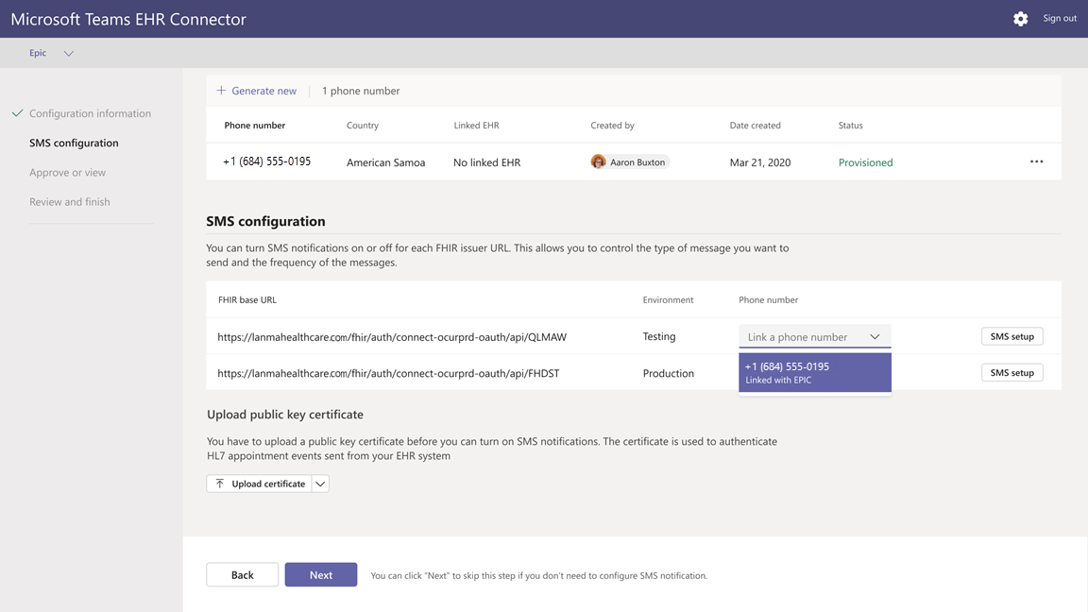Viewport: 1088px width, 612px height.
Task: Click Linked EHR column header
Action: [476, 126]
